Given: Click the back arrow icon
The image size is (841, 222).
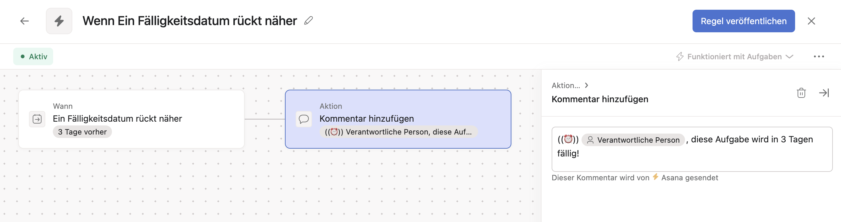Looking at the screenshot, I should [25, 21].
